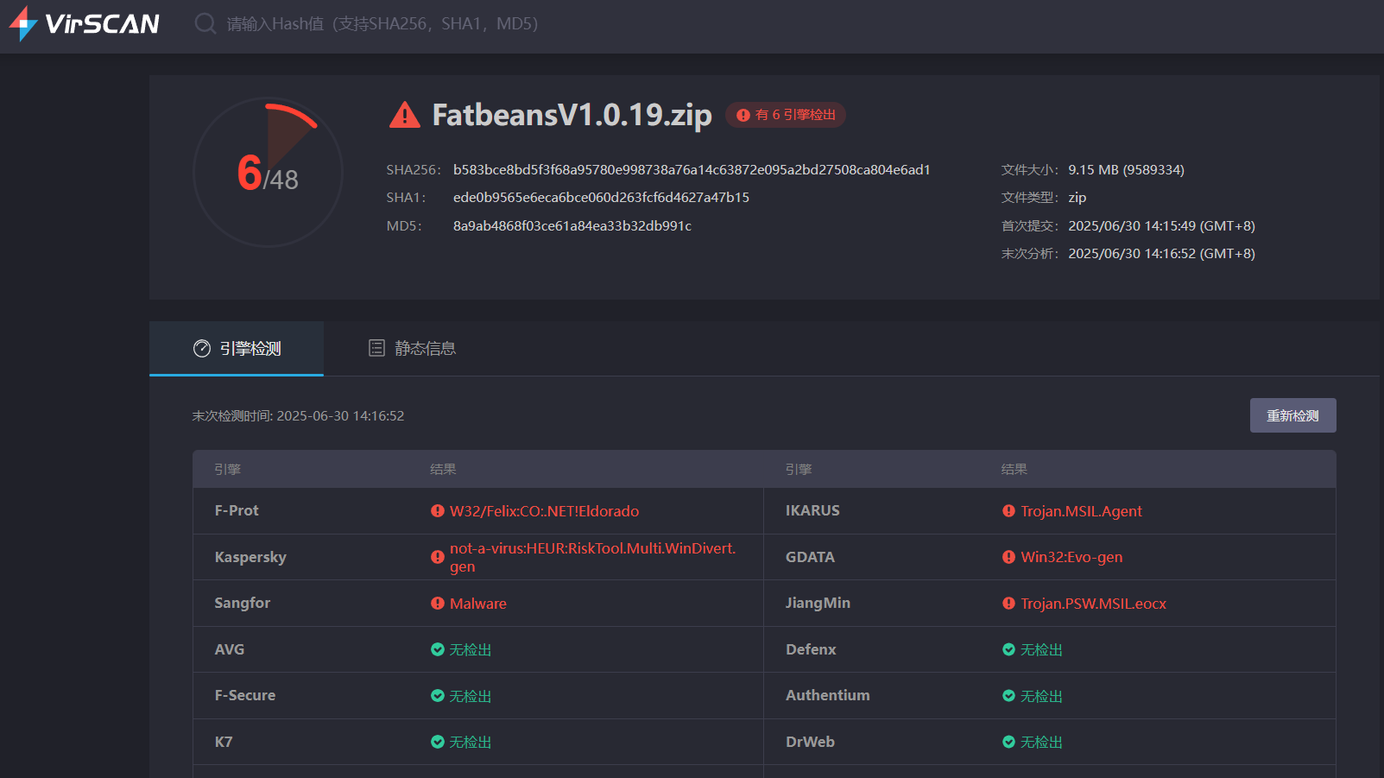Click the Defenx green check icon
Screen dimensions: 1384x778
coord(1008,649)
